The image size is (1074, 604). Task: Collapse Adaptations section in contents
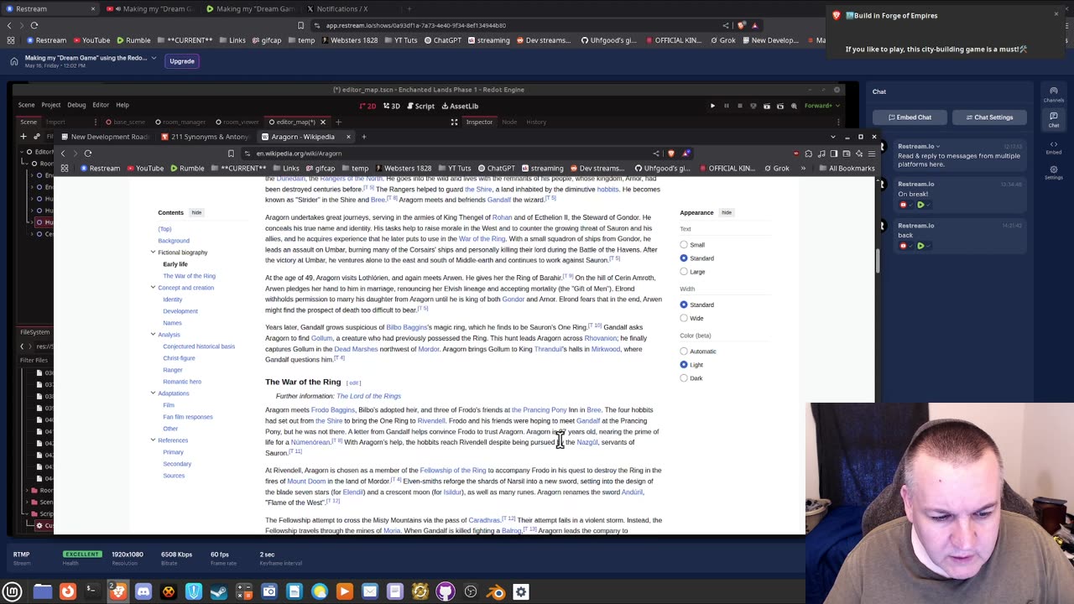pos(153,393)
